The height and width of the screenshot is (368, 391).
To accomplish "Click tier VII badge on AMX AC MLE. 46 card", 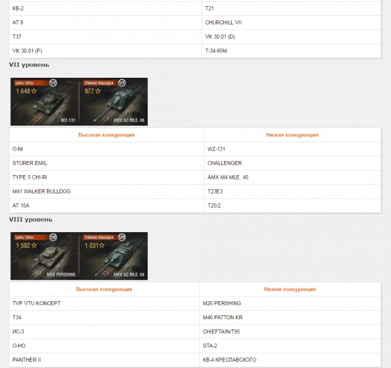I will pos(122,83).
